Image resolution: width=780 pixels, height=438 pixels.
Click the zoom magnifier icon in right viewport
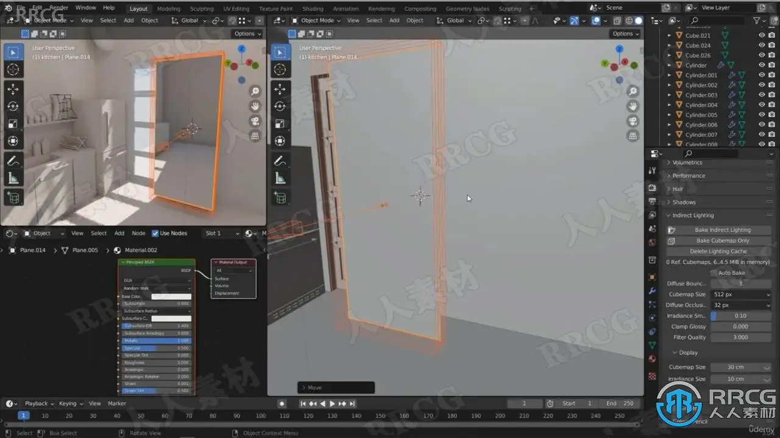tap(633, 91)
